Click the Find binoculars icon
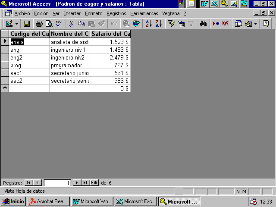 tap(203, 24)
